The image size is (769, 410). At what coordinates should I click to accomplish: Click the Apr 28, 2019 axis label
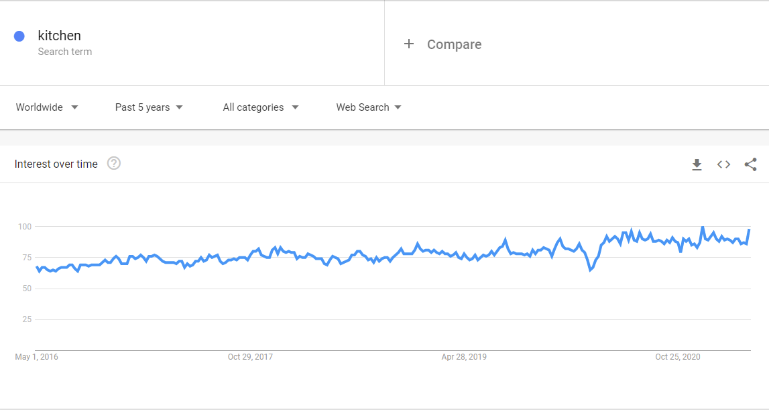[464, 357]
